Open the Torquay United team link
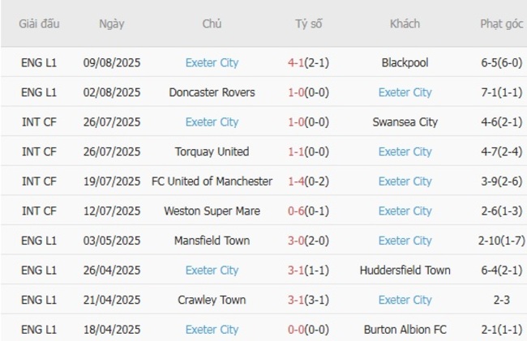 212,151
